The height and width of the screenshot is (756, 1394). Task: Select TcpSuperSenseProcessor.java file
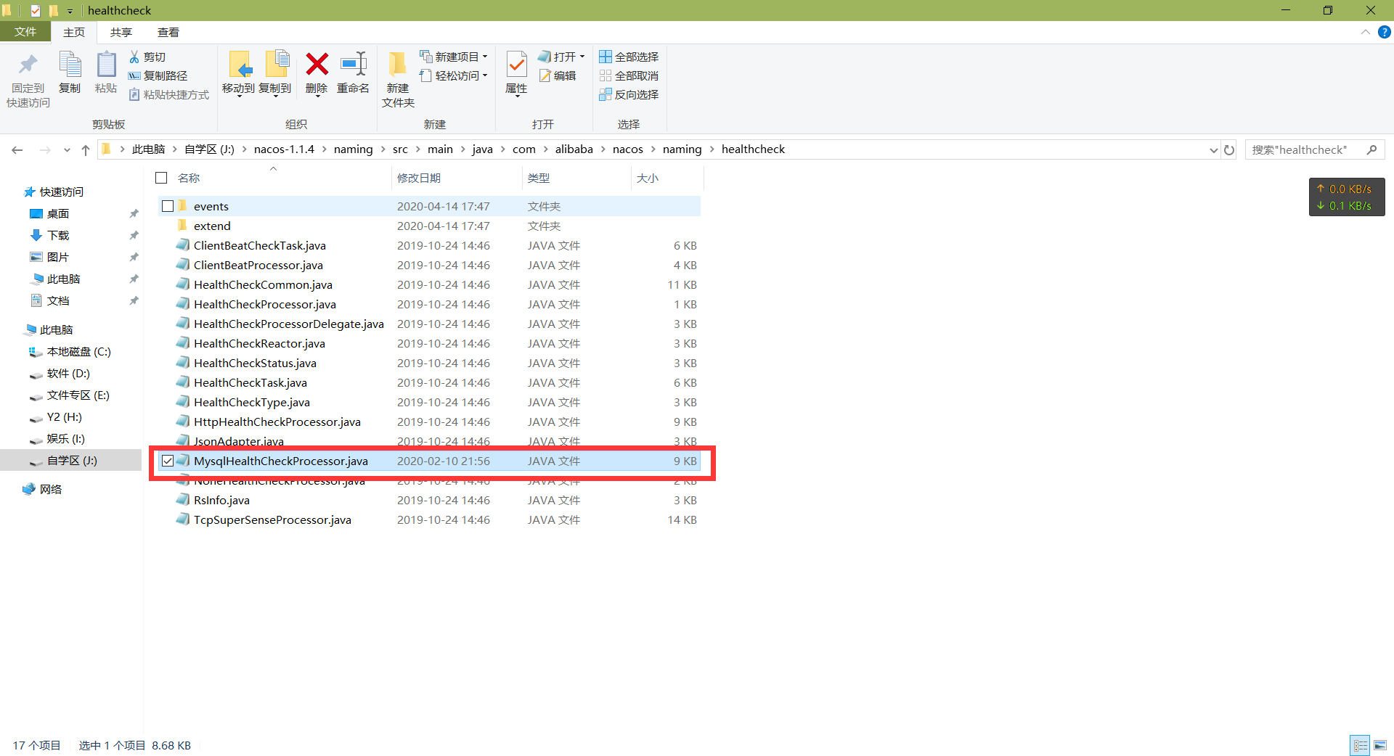point(272,519)
